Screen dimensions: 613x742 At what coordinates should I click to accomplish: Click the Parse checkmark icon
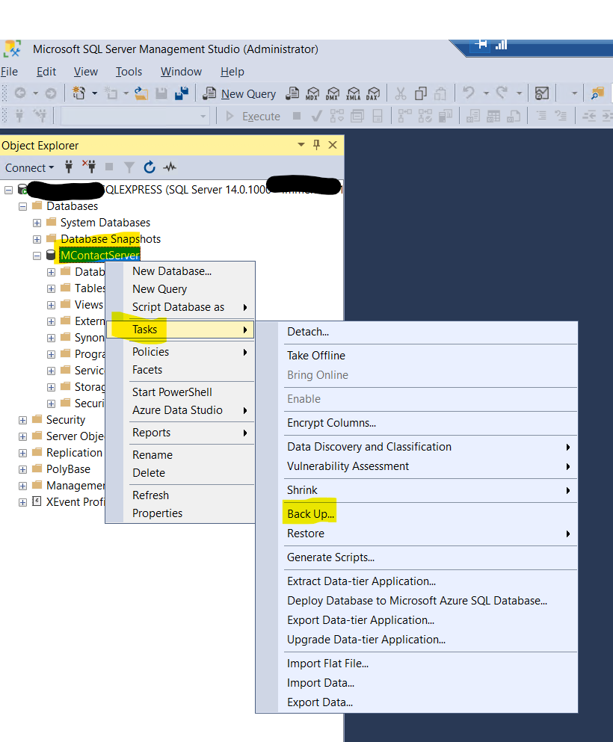tap(317, 117)
